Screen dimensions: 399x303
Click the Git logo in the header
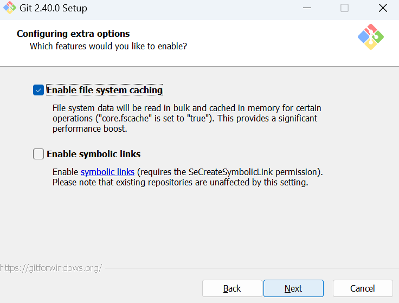pos(371,37)
